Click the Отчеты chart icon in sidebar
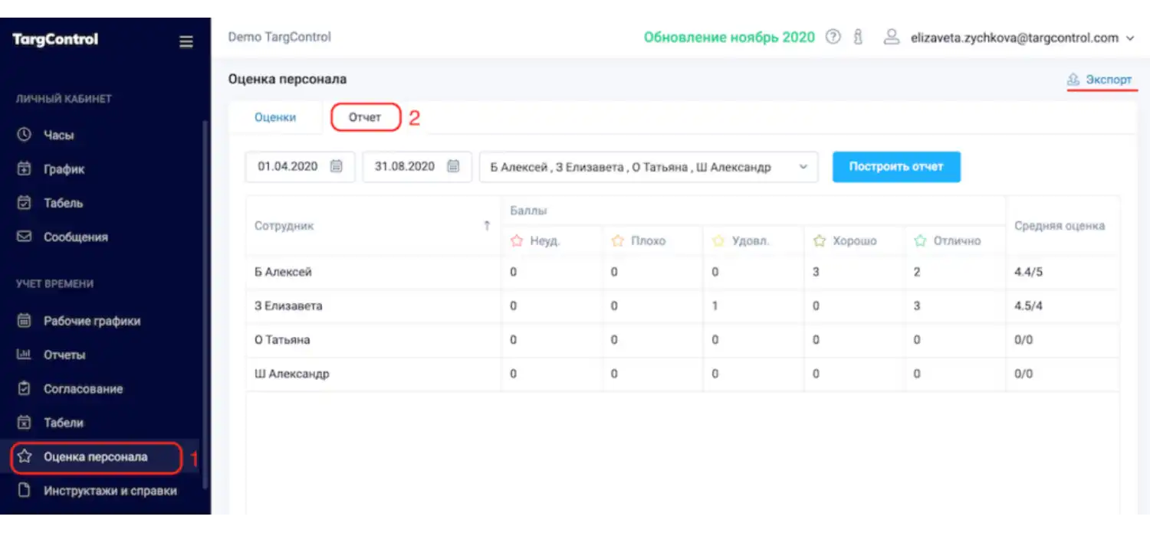1150x536 pixels. (23, 355)
